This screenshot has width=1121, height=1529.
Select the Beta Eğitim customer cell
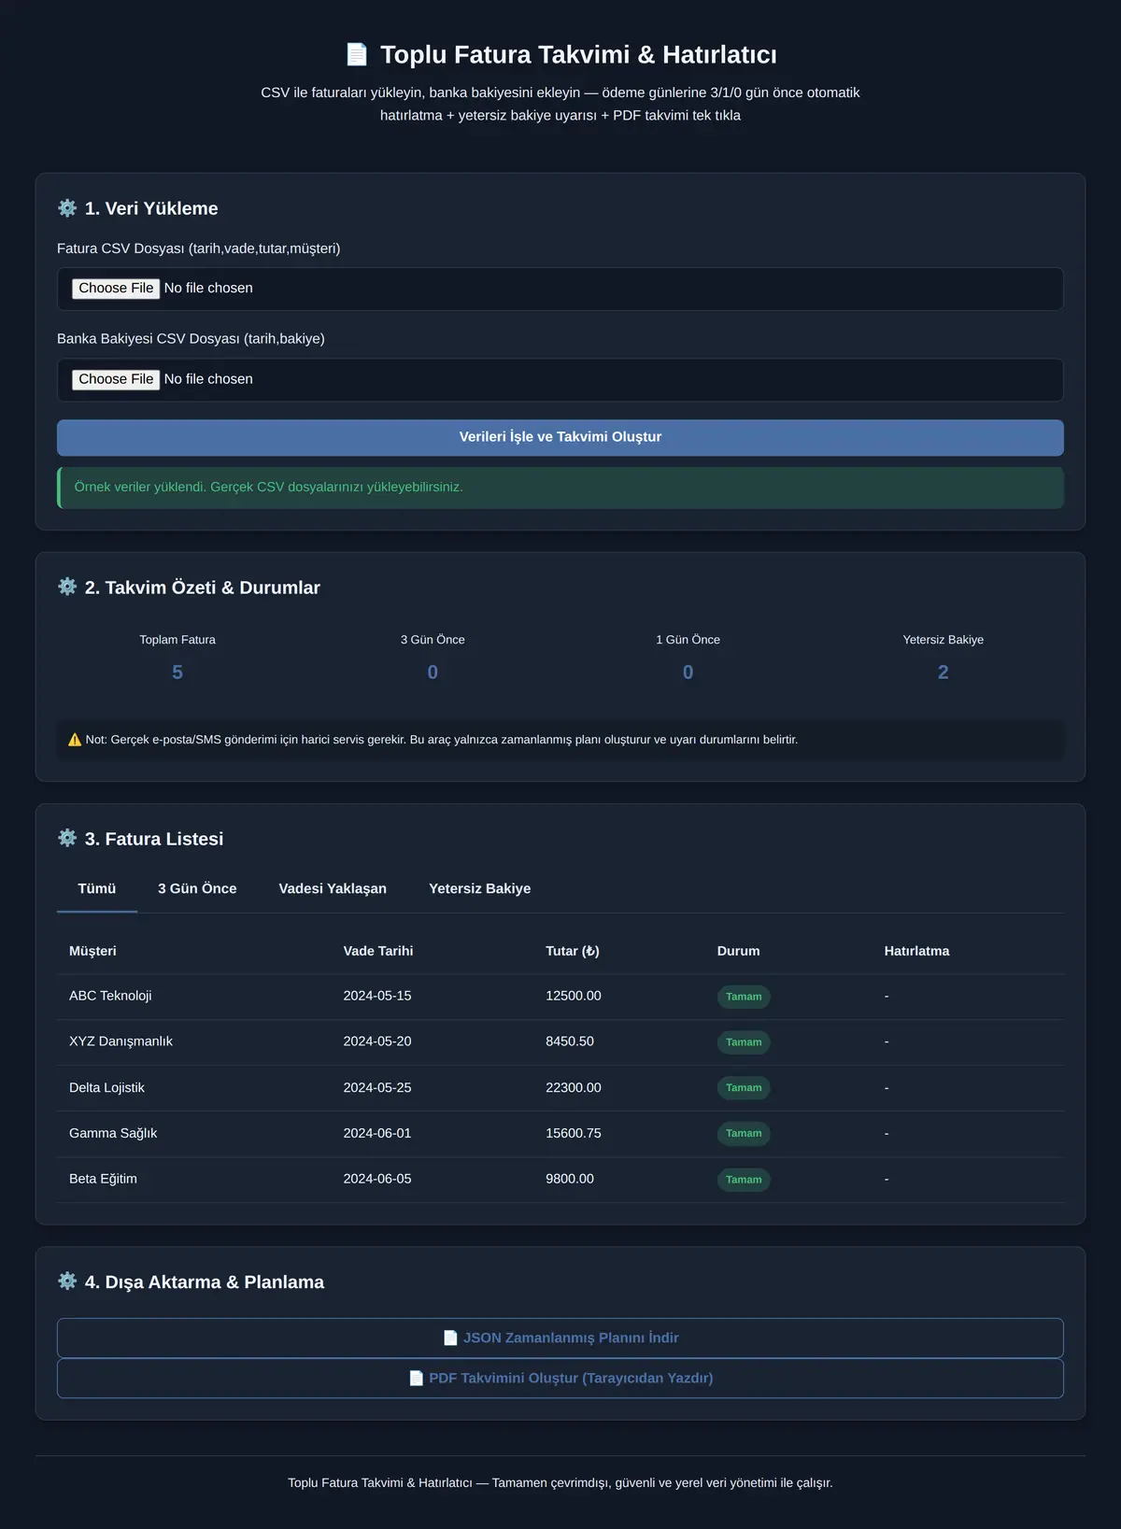(103, 1179)
